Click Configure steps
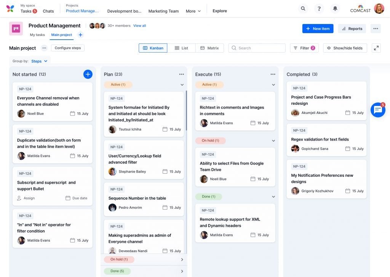Image resolution: width=390 pixels, height=277 pixels. [68, 48]
